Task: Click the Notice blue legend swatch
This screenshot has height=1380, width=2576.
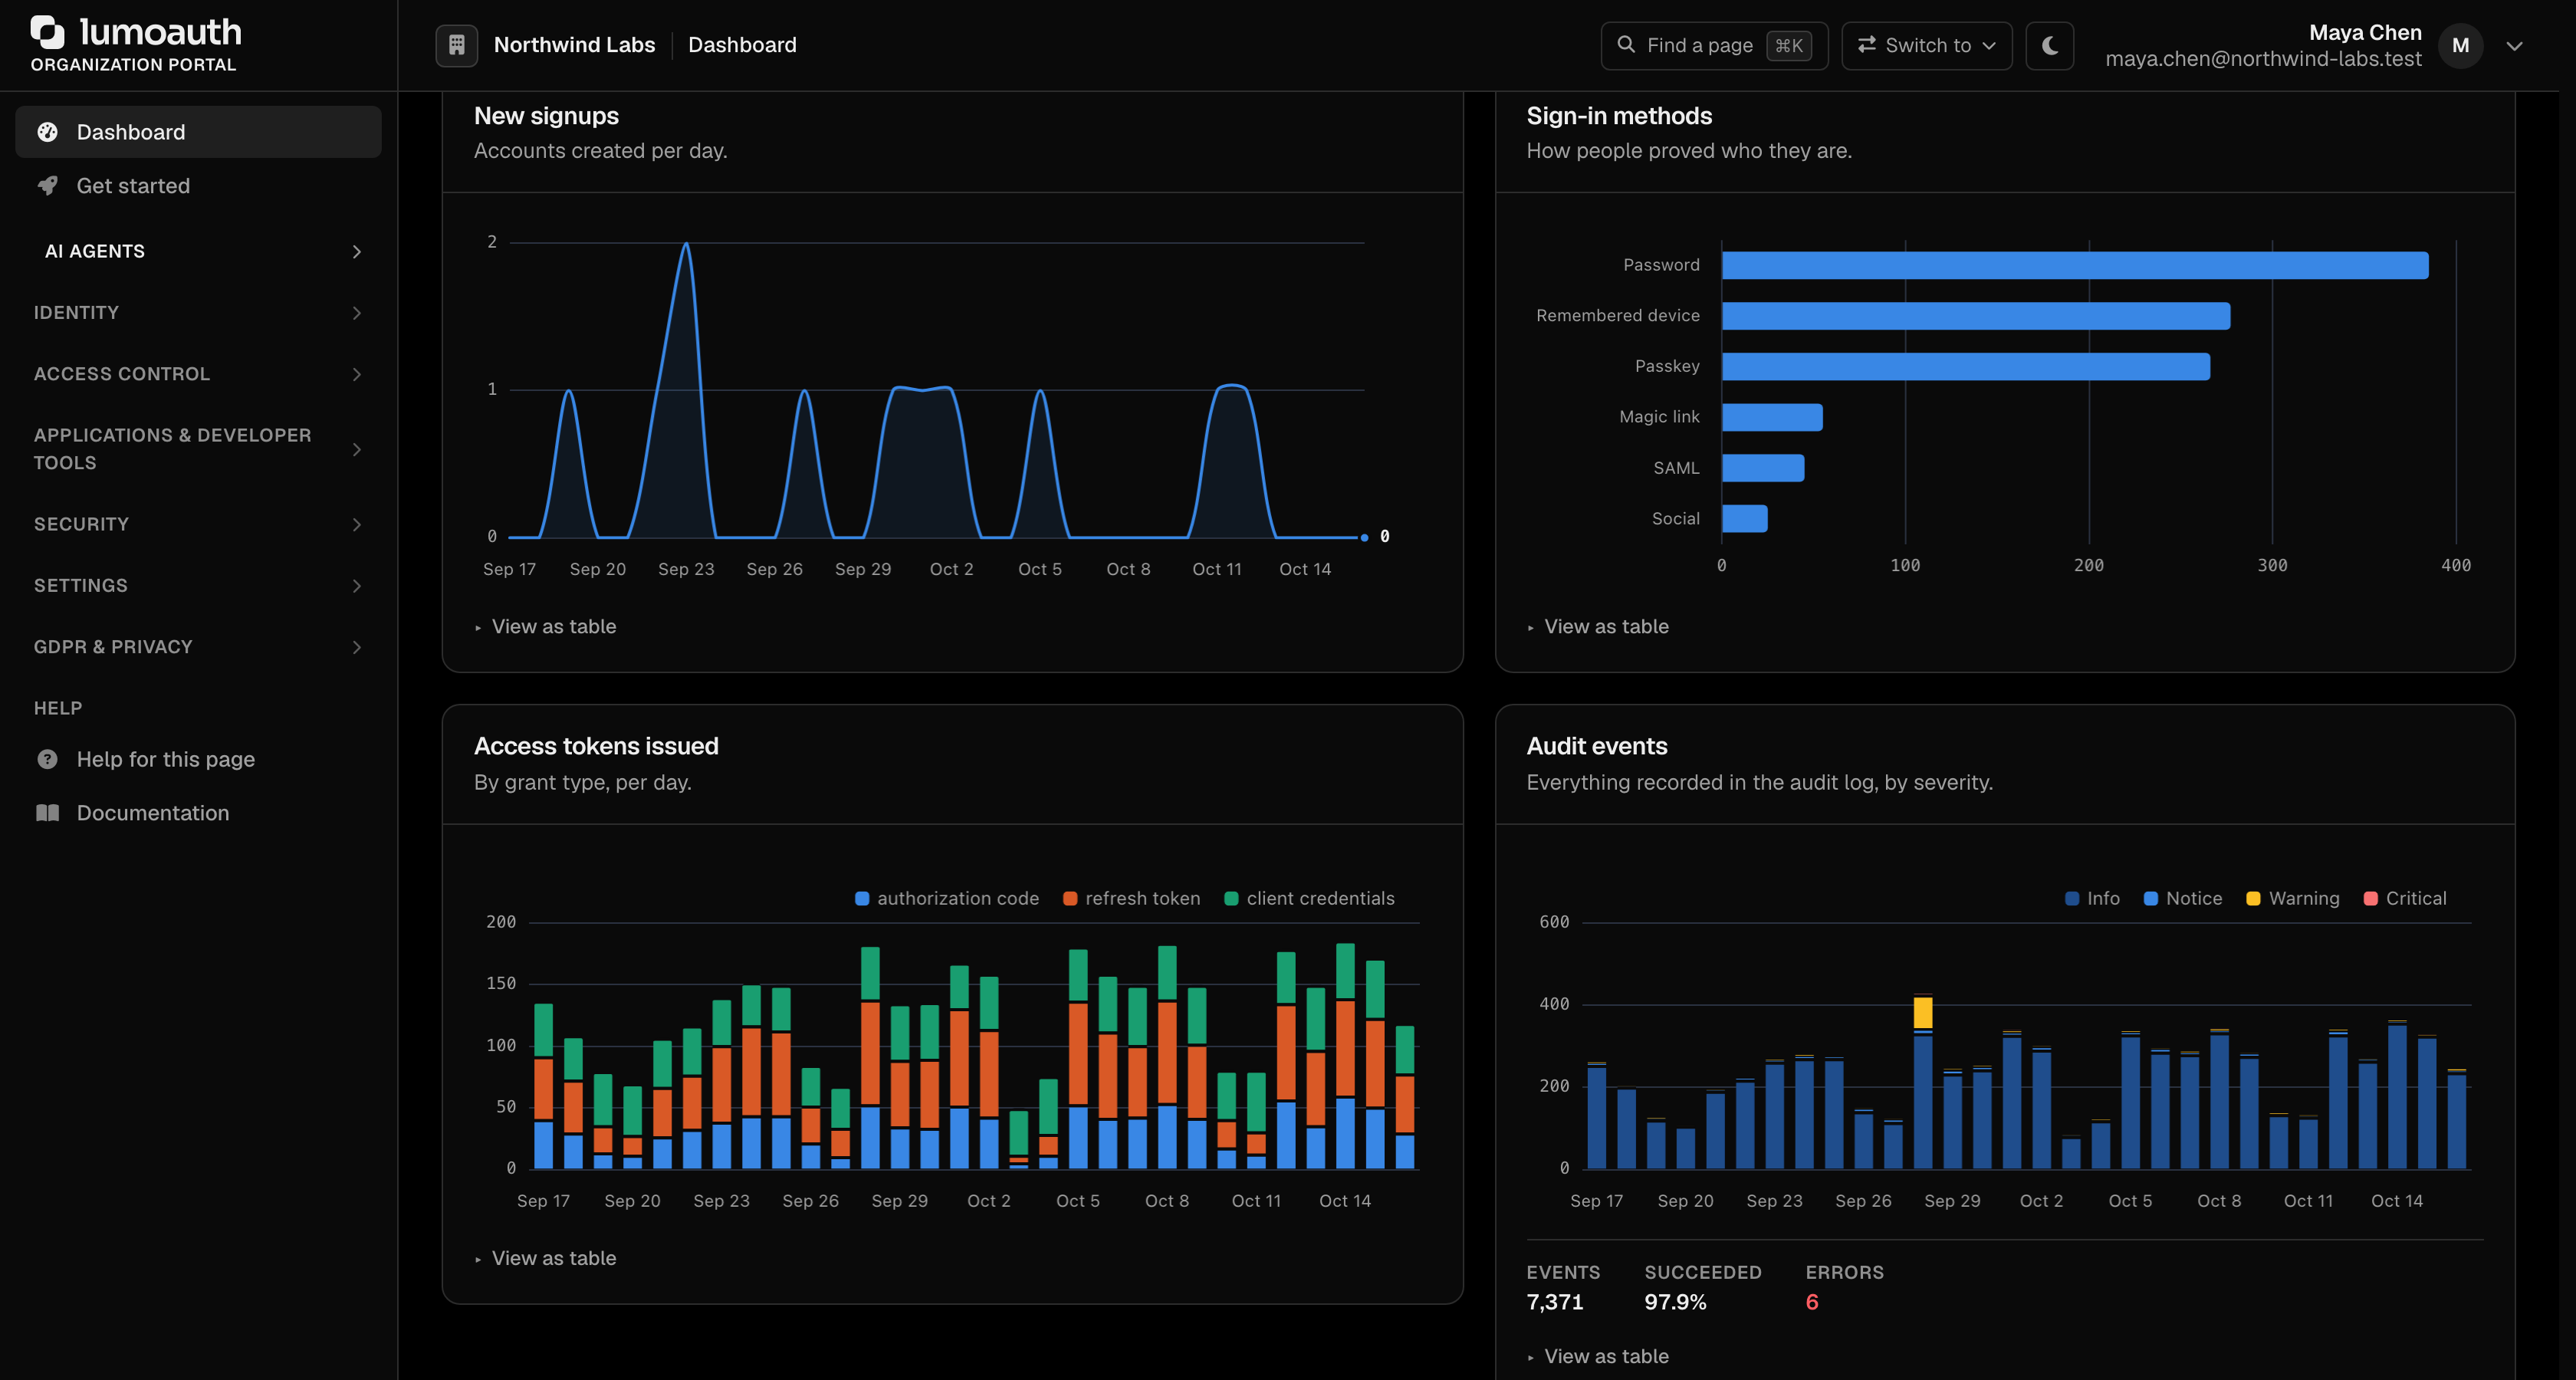Action: (x=2150, y=898)
